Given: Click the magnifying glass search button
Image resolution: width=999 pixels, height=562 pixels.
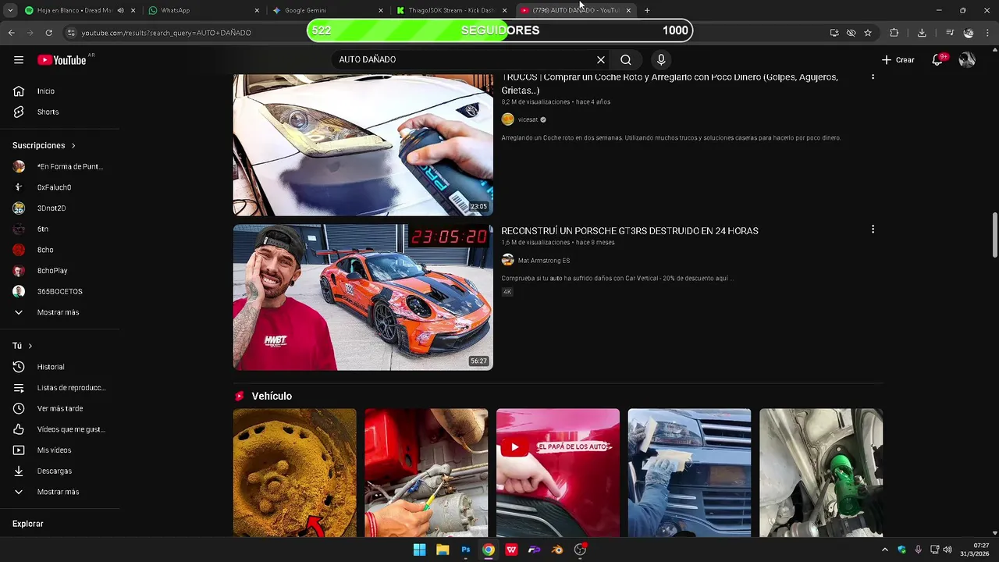Looking at the screenshot, I should click(x=626, y=60).
